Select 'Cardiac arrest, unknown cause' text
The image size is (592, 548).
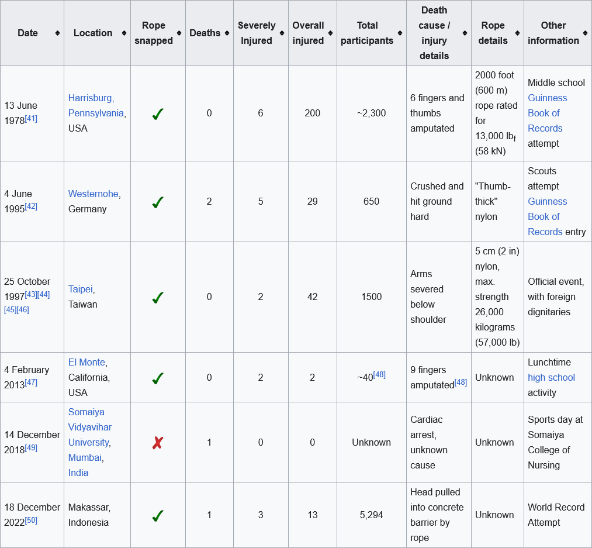click(x=429, y=442)
